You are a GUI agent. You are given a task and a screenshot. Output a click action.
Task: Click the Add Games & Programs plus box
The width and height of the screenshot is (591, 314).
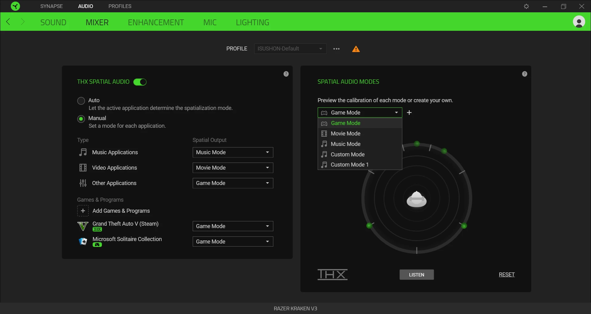(x=83, y=211)
